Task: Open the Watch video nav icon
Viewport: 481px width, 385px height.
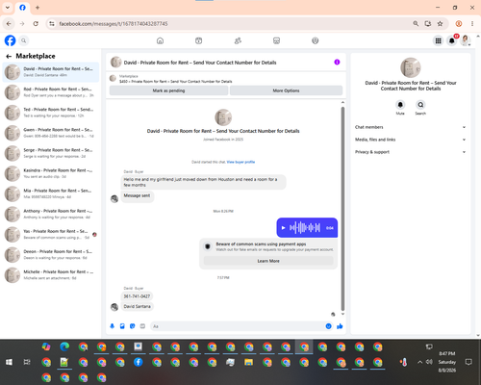Action: pyautogui.click(x=198, y=40)
